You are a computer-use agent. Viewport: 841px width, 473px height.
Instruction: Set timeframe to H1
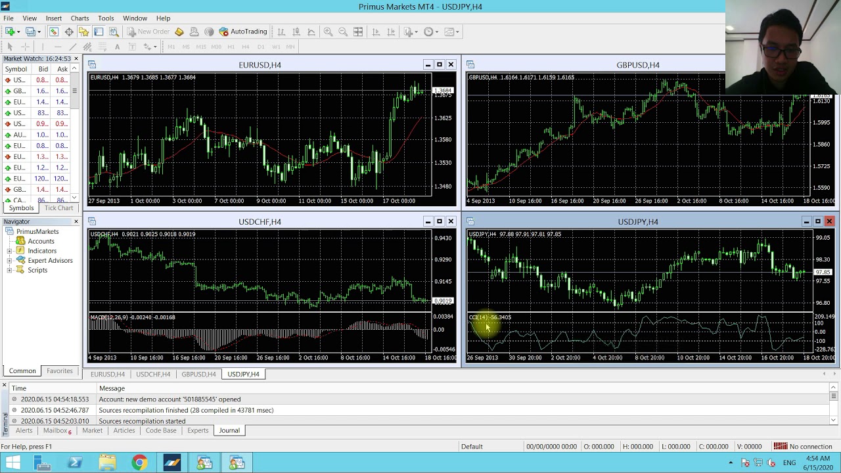coord(231,47)
